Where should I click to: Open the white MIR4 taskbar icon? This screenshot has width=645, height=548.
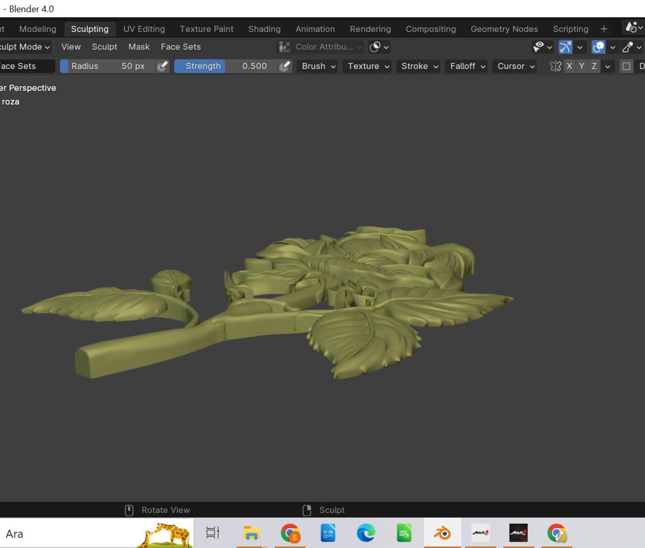(x=481, y=533)
